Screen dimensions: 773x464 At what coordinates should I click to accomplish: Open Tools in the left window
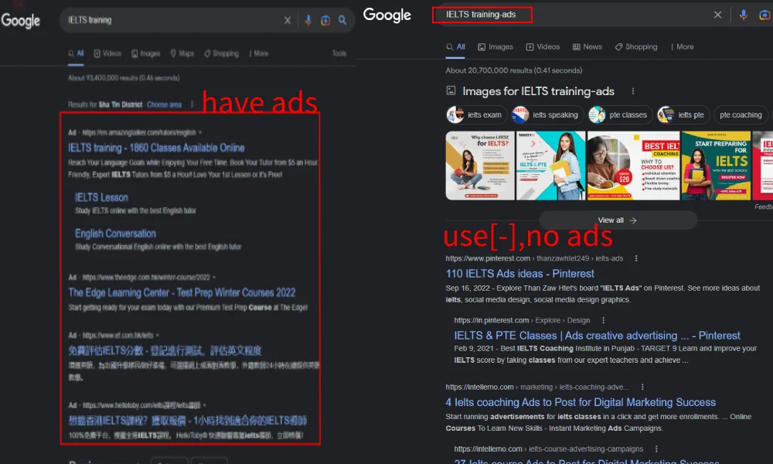point(339,53)
